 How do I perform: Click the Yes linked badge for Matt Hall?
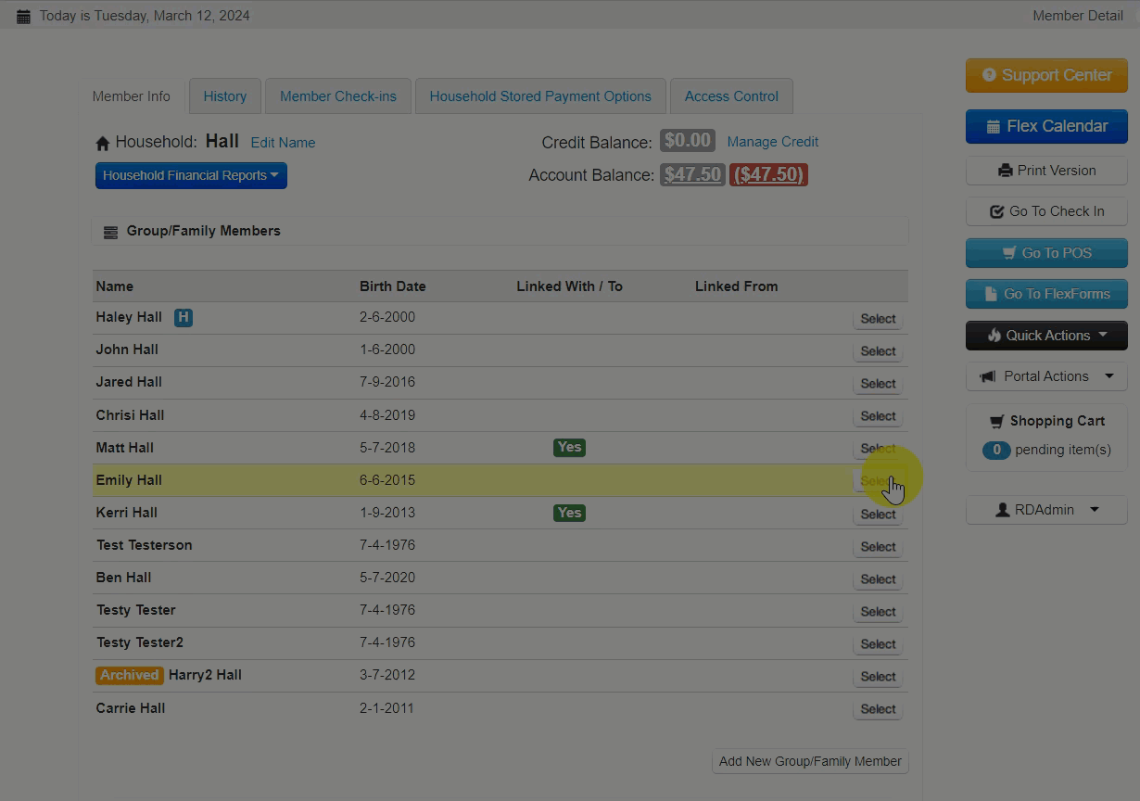tap(569, 447)
